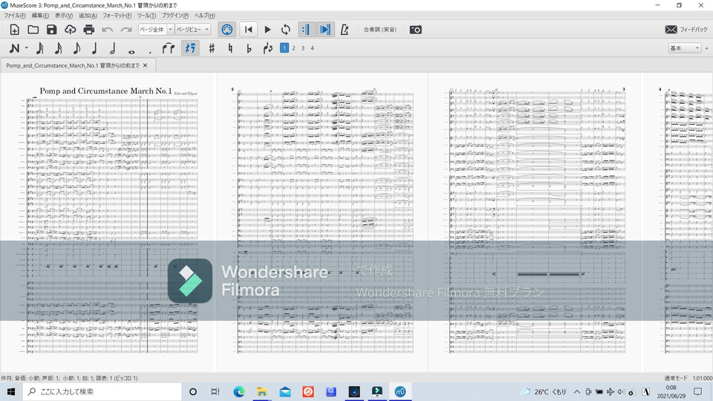Open the ツール(T) menu
Screen dimensions: 713x401
pyautogui.click(x=146, y=16)
